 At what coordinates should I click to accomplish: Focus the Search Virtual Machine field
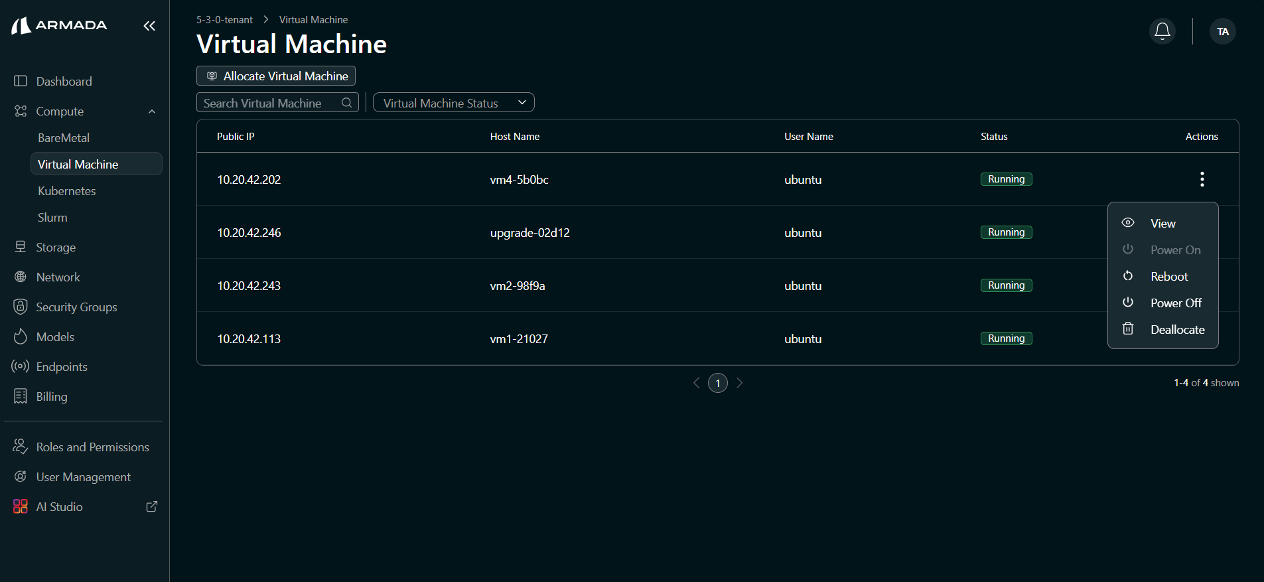tap(269, 103)
